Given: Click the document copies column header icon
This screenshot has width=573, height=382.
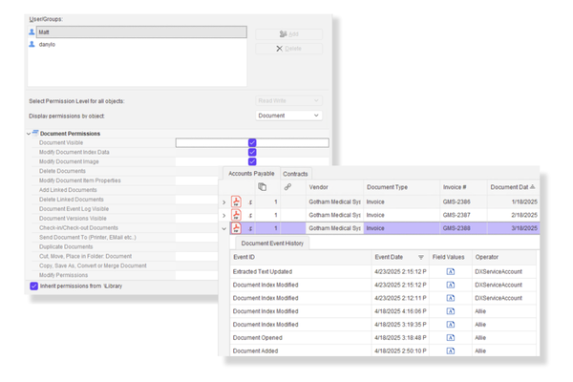Looking at the screenshot, I should (x=262, y=187).
